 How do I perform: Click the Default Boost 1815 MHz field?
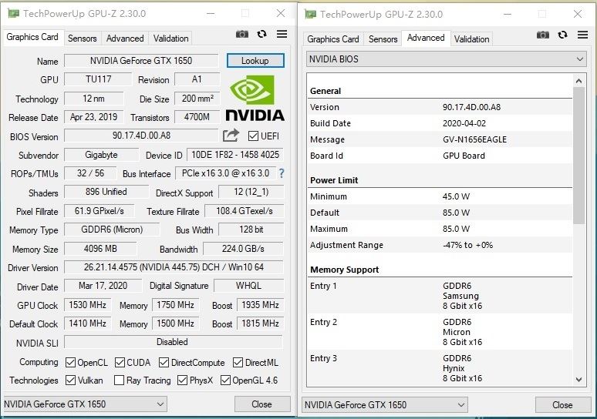(x=261, y=323)
